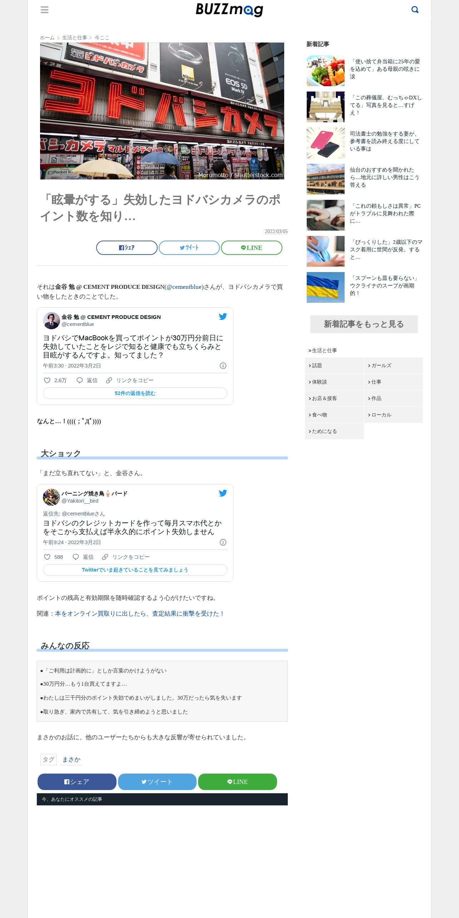This screenshot has height=918, width=459.
Task: Open laptop typing article thumbnail
Action: click(326, 215)
